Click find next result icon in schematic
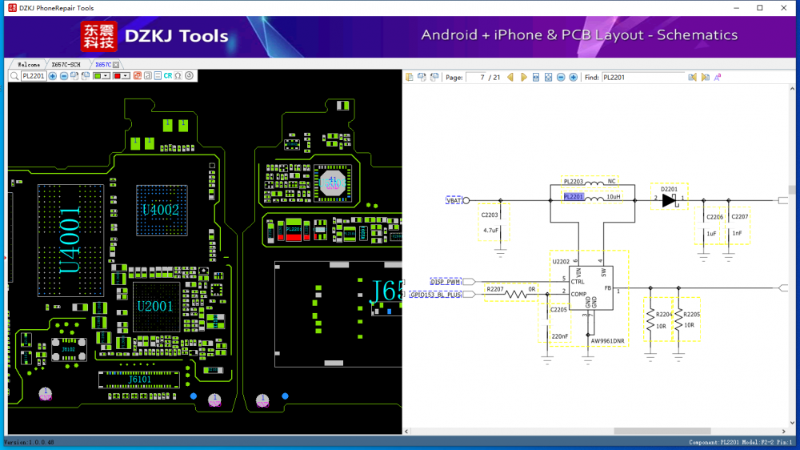 point(705,78)
